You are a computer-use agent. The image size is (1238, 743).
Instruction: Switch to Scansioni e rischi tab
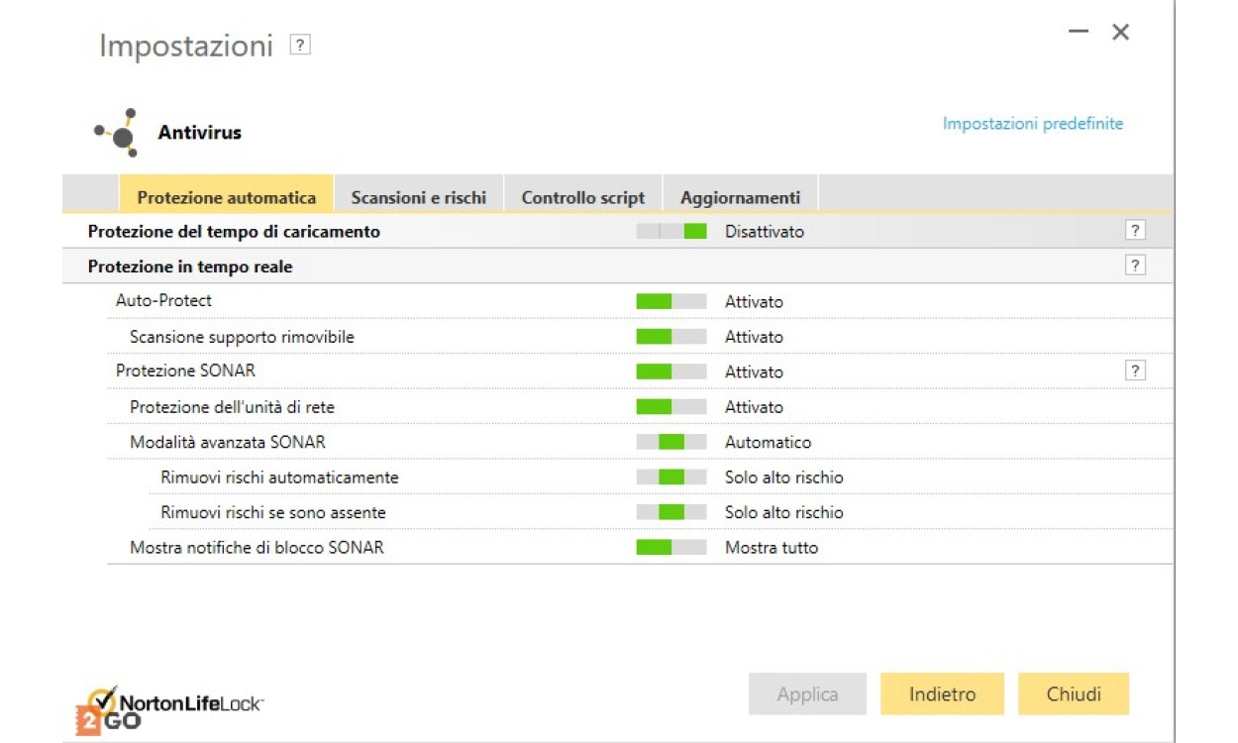pos(418,197)
